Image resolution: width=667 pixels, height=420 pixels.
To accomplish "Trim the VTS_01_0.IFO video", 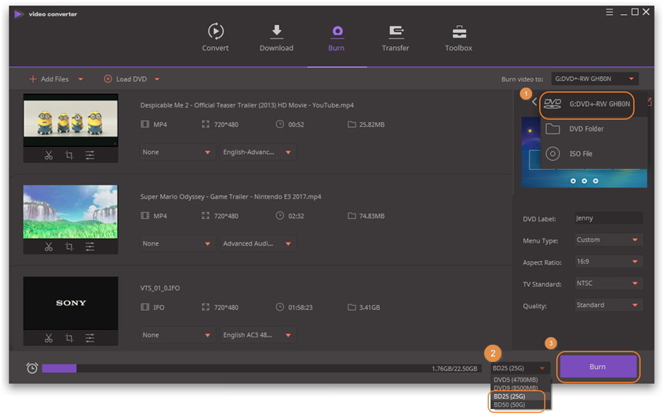I will pos(49,338).
